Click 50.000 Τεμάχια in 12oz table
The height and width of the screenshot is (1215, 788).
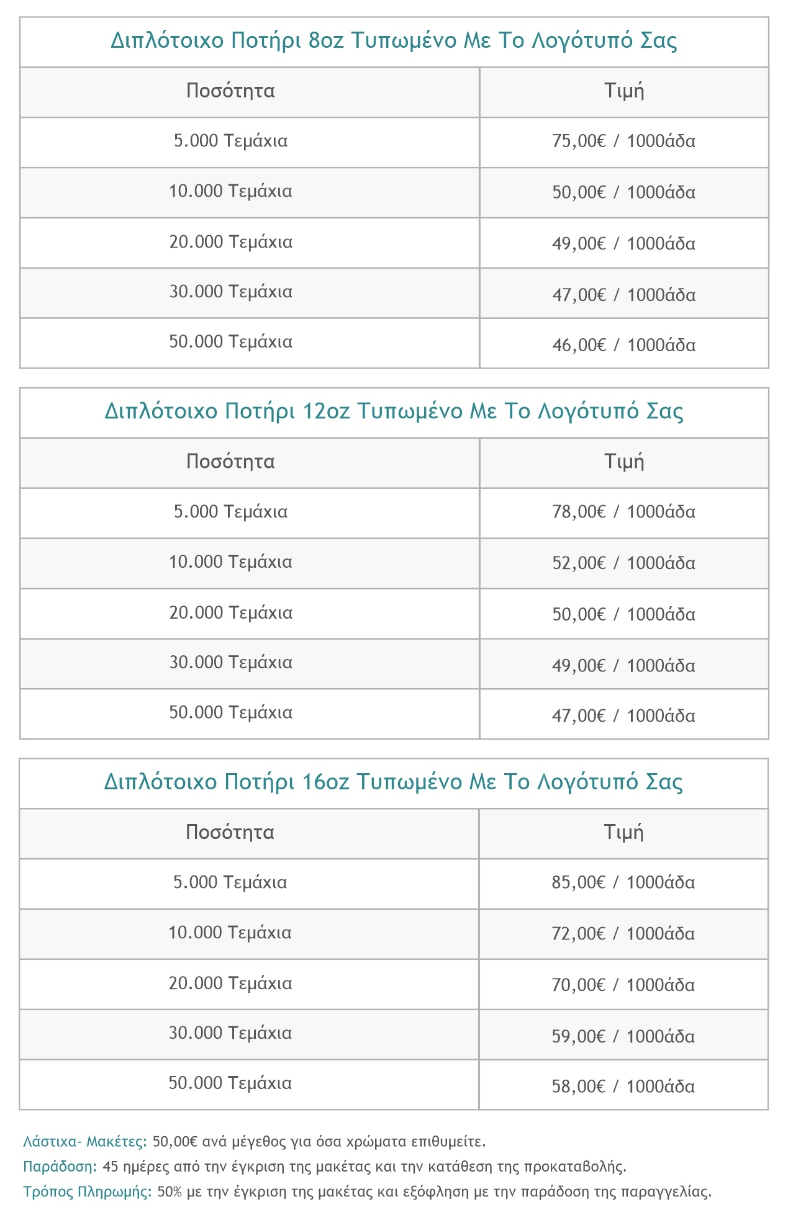point(230,712)
